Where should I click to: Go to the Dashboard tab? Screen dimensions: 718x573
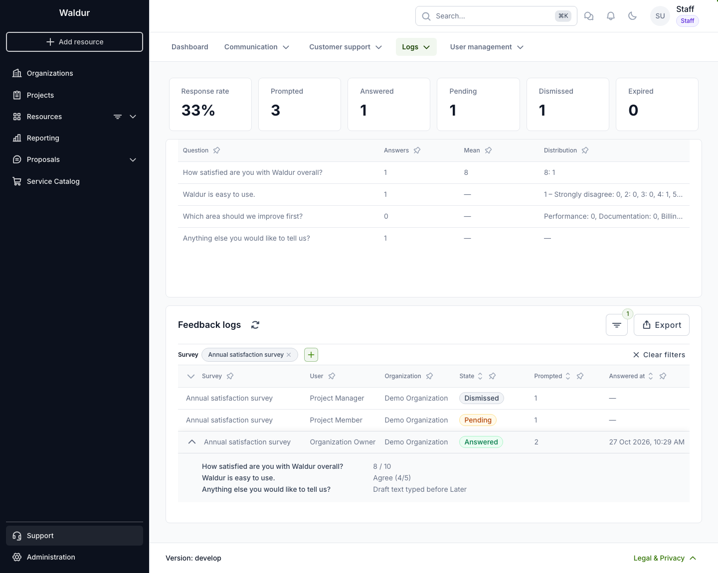click(x=190, y=47)
